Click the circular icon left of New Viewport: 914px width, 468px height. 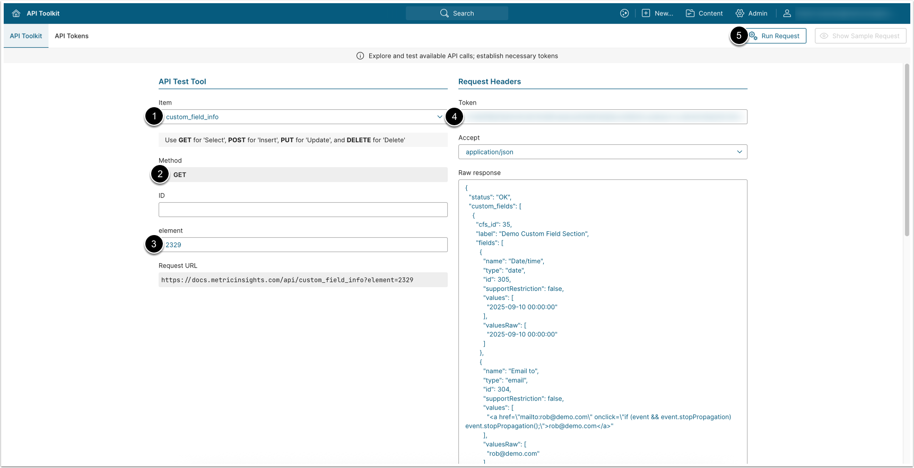pyautogui.click(x=624, y=13)
